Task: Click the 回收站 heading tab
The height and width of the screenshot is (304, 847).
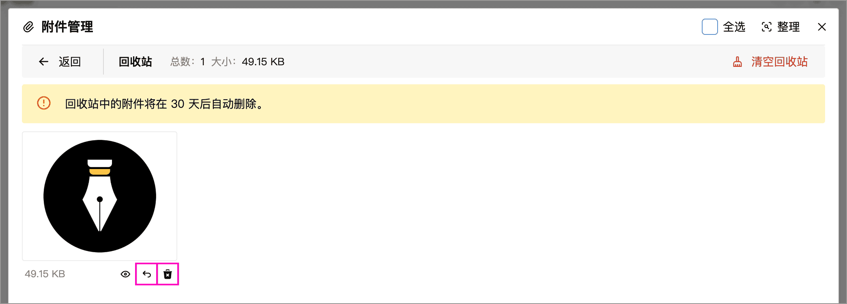Action: tap(135, 62)
